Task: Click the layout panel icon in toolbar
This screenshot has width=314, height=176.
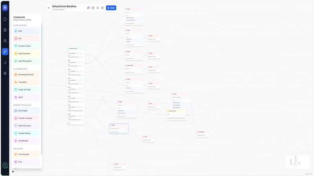Action: pos(93,8)
